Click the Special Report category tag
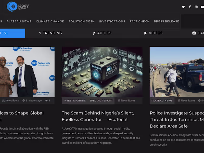This screenshot has height=153, width=204. (x=101, y=101)
